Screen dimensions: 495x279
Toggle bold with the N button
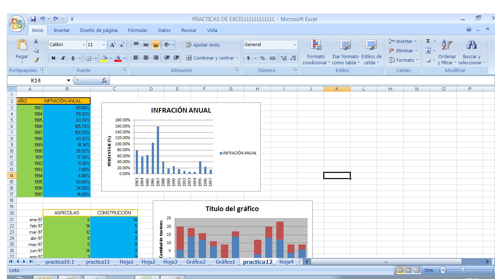[x=54, y=58]
